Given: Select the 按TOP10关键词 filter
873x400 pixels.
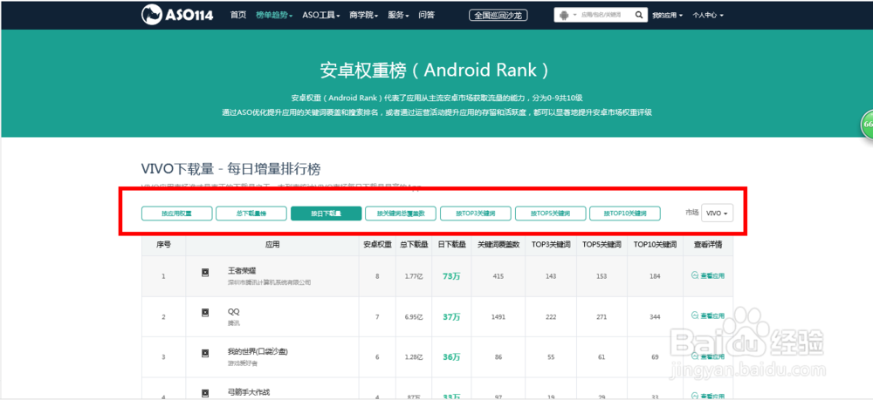Looking at the screenshot, I should [625, 214].
